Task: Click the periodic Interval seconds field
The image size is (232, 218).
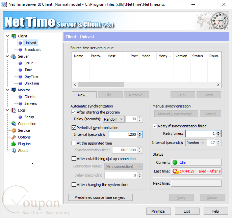Action: coord(123,134)
